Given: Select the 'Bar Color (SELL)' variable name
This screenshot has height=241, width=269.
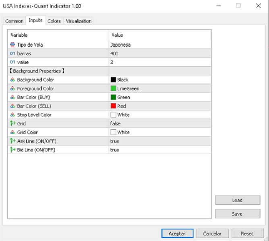Looking at the screenshot, I should point(34,106).
